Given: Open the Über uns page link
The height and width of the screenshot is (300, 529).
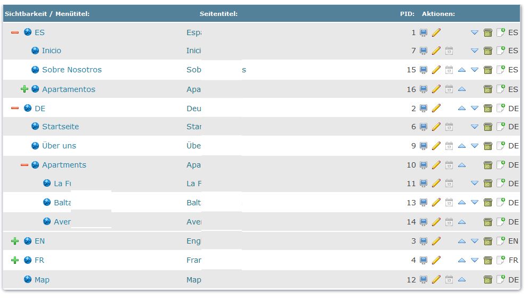Looking at the screenshot, I should (x=59, y=146).
